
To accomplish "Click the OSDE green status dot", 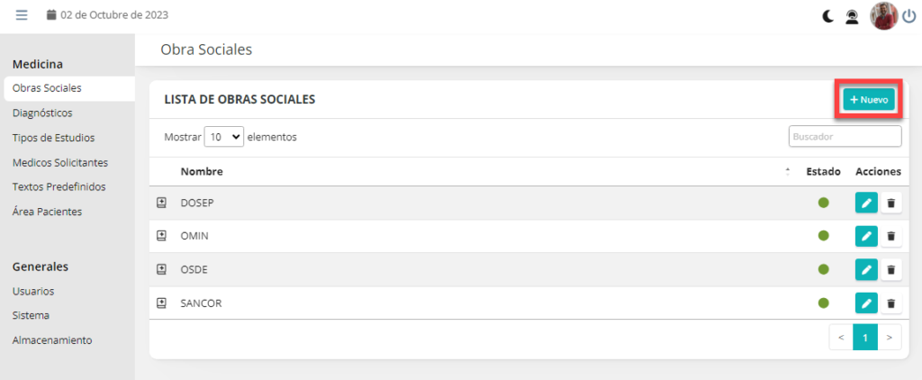I will (x=823, y=269).
